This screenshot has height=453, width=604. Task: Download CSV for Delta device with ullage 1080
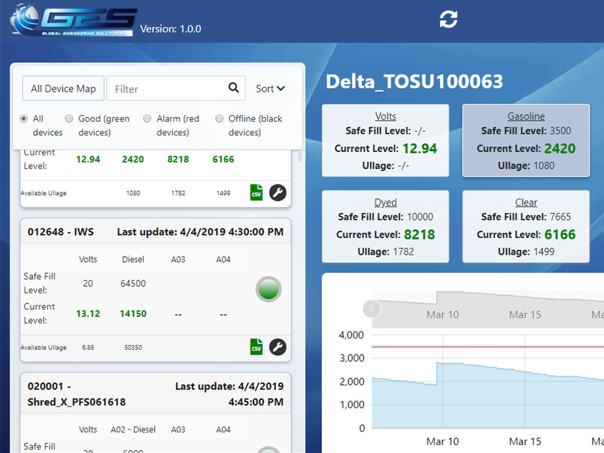click(257, 193)
